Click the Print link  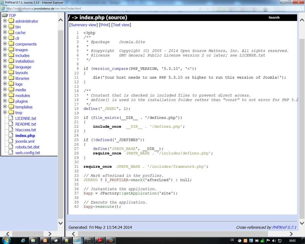[104, 25]
